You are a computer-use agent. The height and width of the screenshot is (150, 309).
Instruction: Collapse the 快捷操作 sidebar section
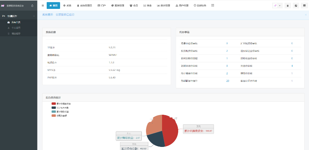click(34, 16)
